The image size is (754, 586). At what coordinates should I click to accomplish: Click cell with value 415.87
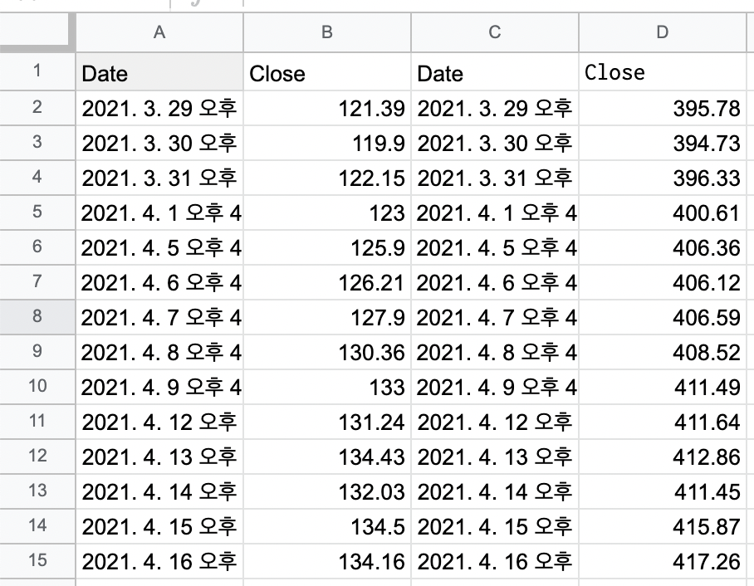pos(663,526)
